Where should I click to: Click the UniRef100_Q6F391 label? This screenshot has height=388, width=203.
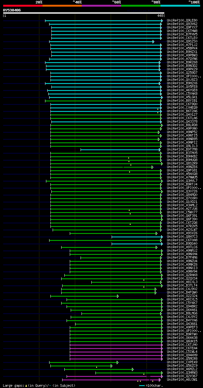click(182, 216)
